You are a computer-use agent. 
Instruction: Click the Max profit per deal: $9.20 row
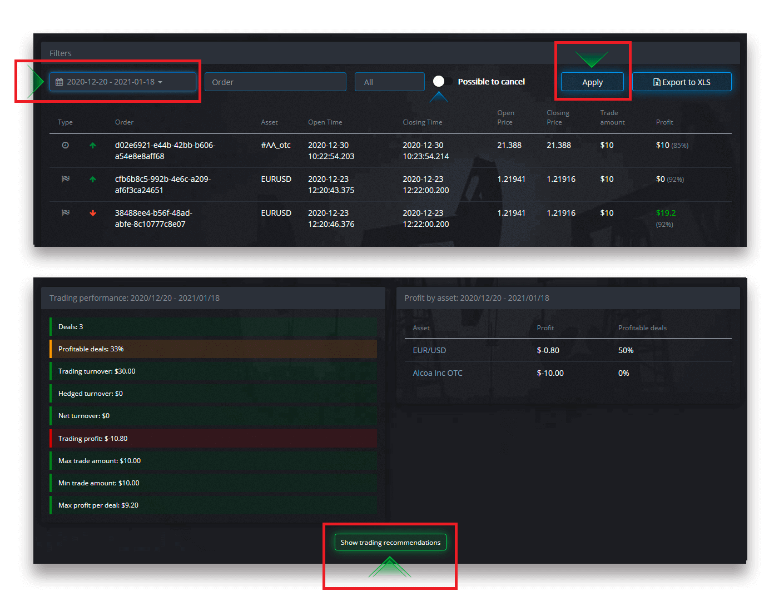[x=214, y=505]
